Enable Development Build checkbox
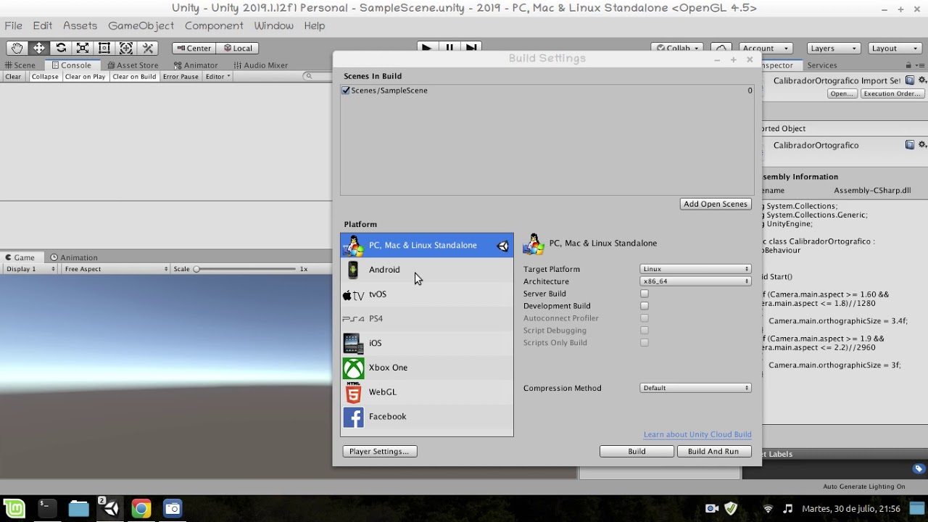The height and width of the screenshot is (522, 928). pos(645,306)
